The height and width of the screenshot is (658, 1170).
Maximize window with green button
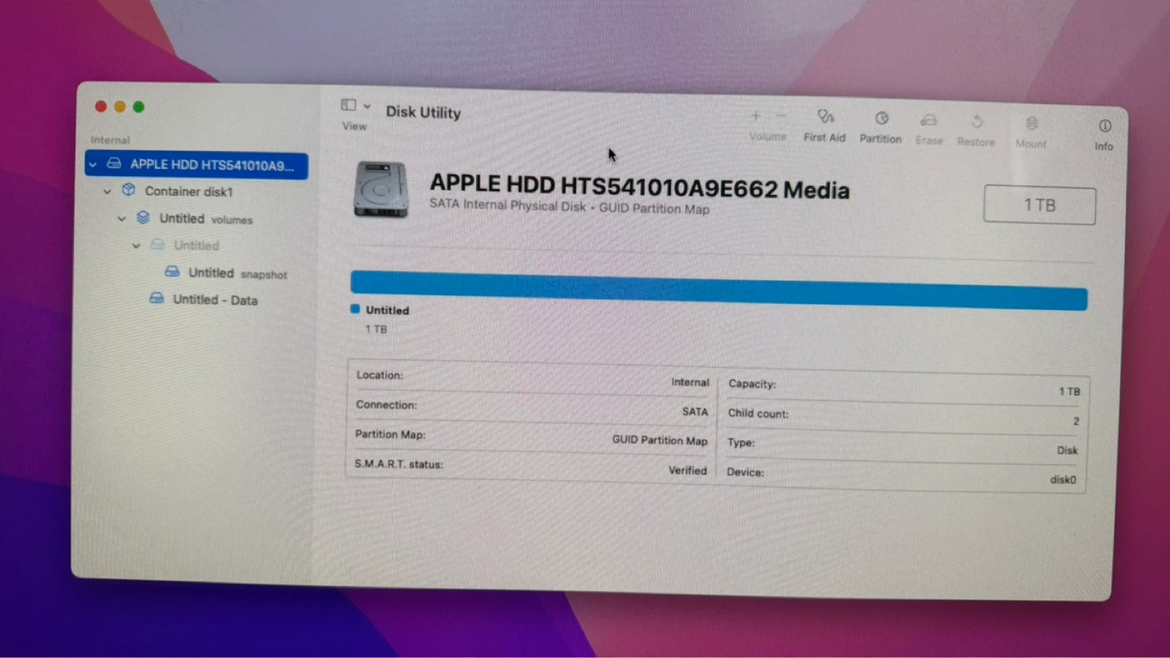pyautogui.click(x=139, y=106)
